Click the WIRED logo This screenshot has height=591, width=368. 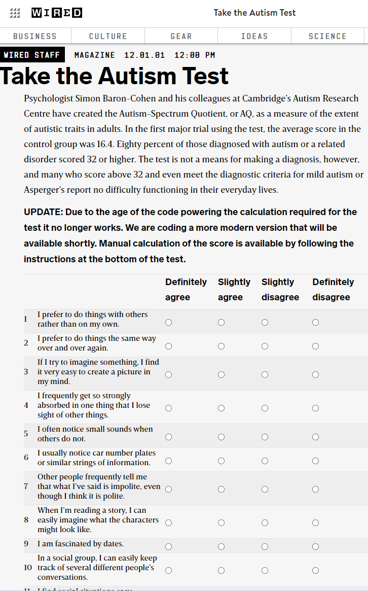point(56,13)
